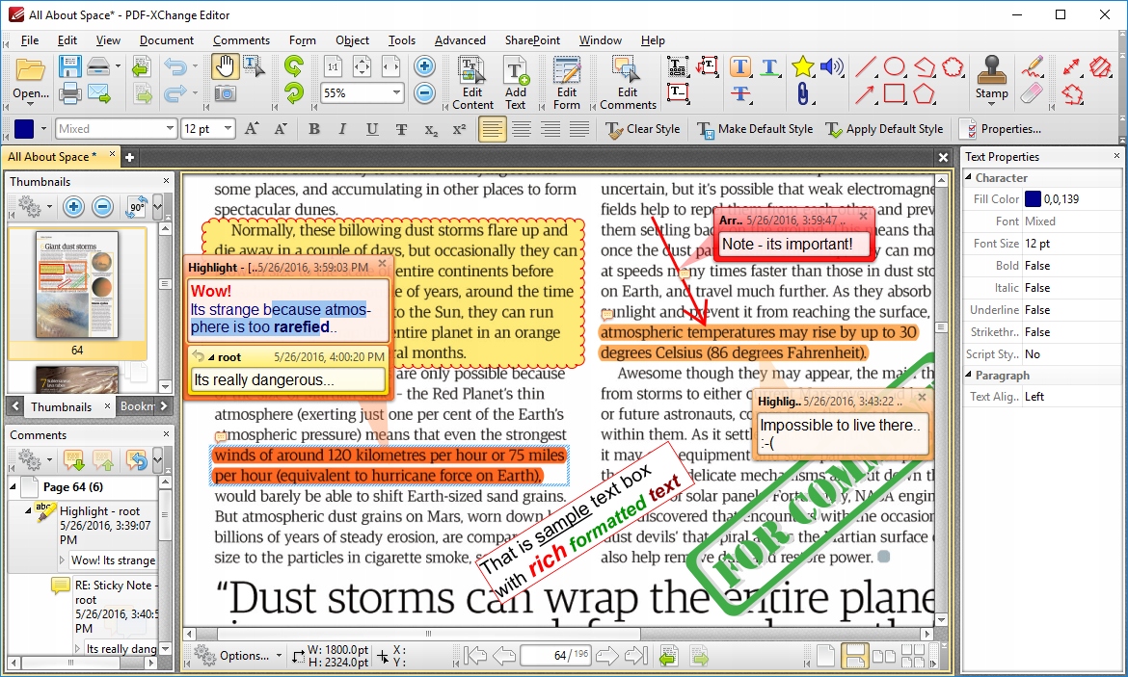Viewport: 1128px width, 677px height.
Task: Toggle Italic text formatting
Action: coord(342,129)
